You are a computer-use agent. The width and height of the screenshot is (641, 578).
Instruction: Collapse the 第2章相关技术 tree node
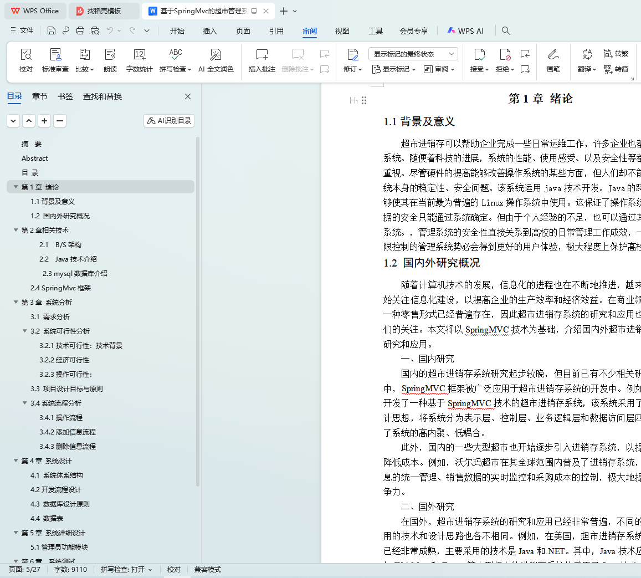click(x=16, y=230)
